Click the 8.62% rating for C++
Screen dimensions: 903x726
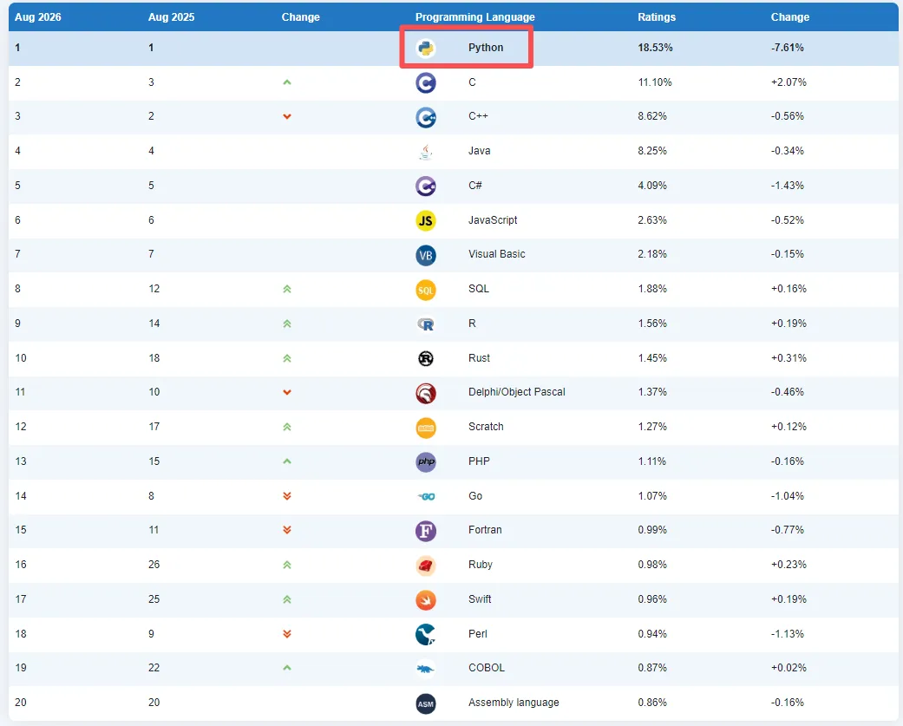(x=652, y=116)
